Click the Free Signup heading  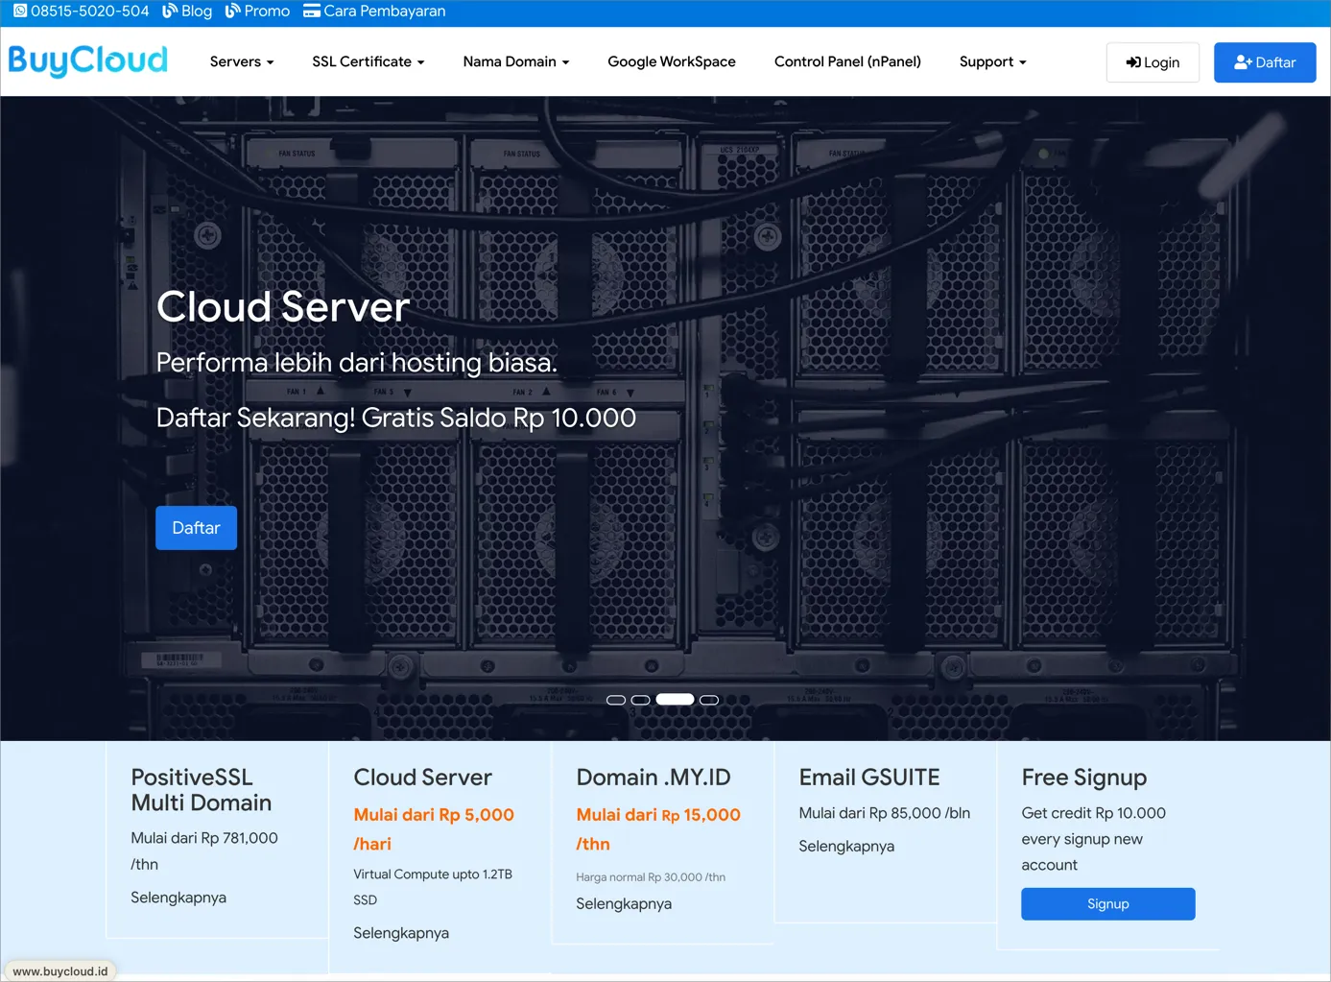pyautogui.click(x=1084, y=778)
